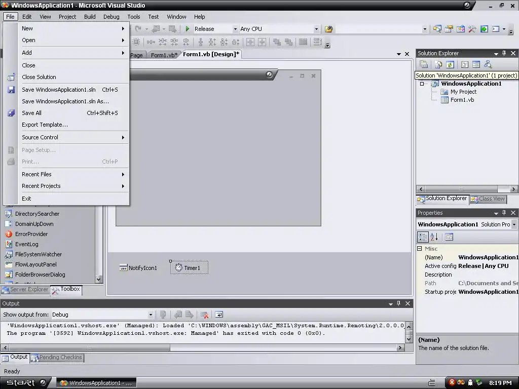Select the Timer1 component in the tray
Viewport: 519px width, 389px height.
click(189, 267)
